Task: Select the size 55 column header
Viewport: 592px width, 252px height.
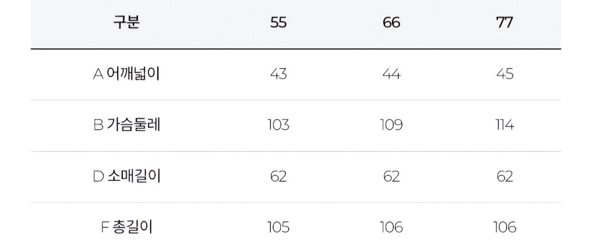Action: click(278, 23)
